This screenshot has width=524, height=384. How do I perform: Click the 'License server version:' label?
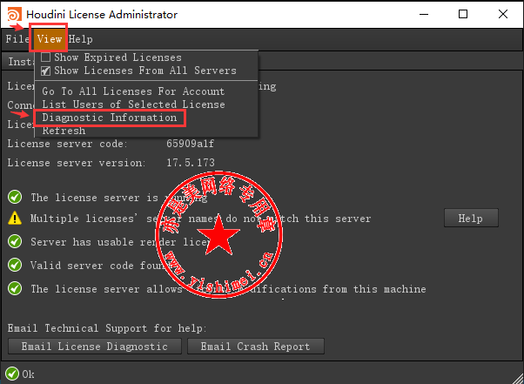77,163
